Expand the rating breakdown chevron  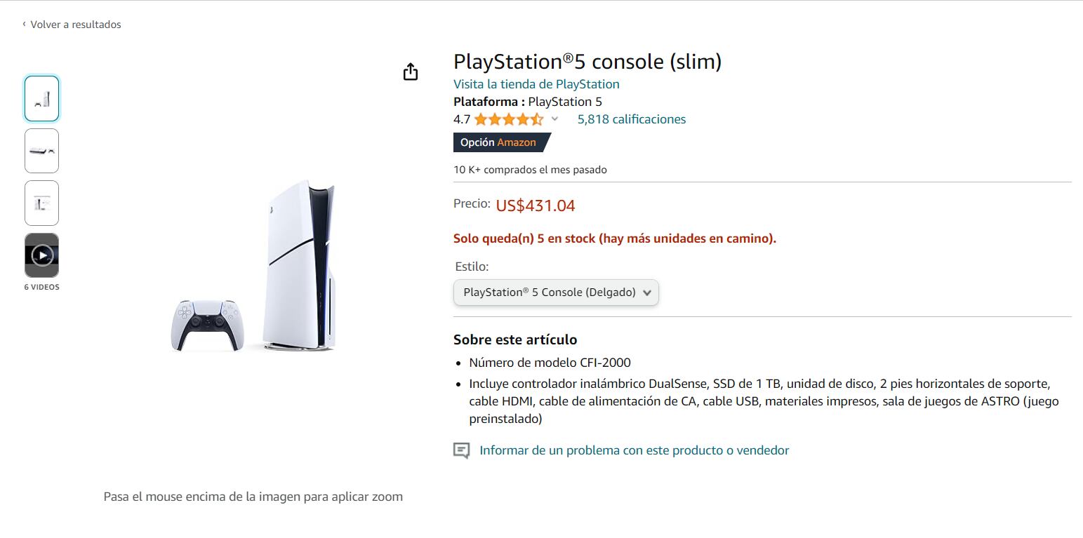[x=554, y=119]
